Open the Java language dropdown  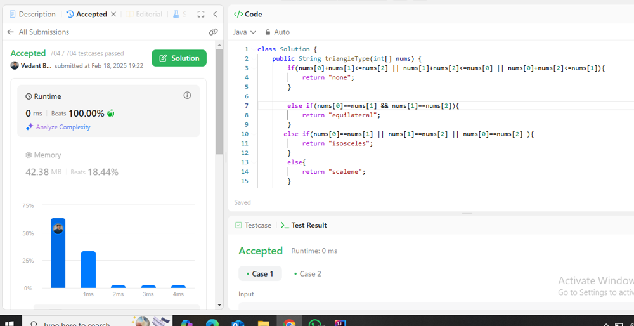245,32
